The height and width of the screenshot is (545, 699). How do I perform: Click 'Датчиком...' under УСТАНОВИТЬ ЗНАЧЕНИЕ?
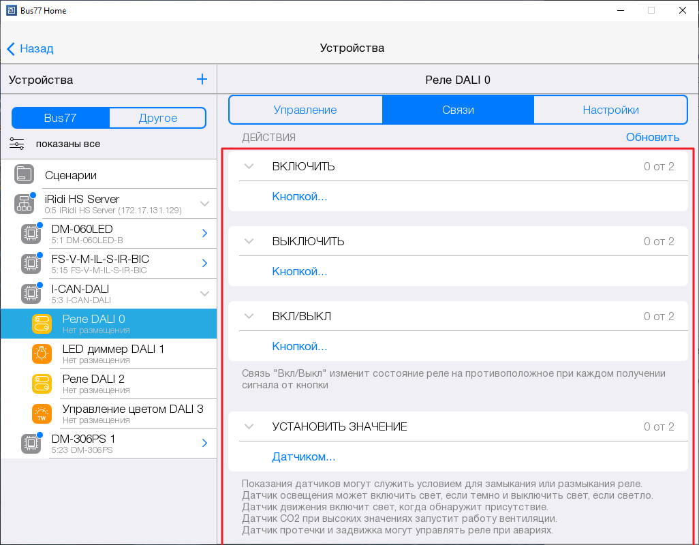coord(304,457)
